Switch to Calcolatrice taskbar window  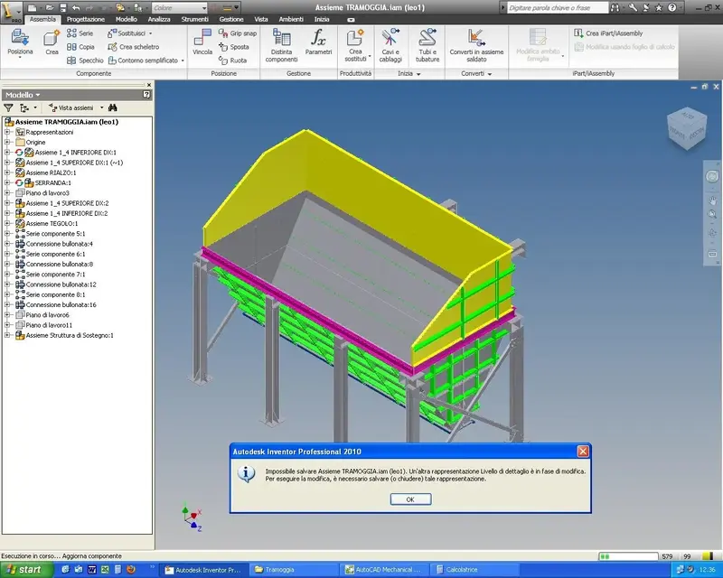coord(475,570)
